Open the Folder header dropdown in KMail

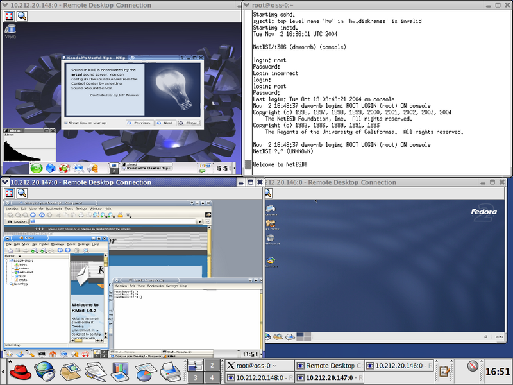coord(19,255)
